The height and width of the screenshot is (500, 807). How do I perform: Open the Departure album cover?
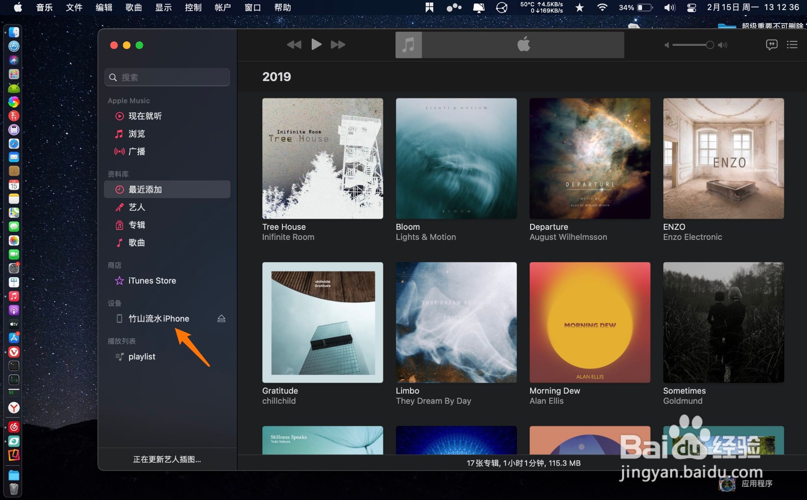[590, 158]
